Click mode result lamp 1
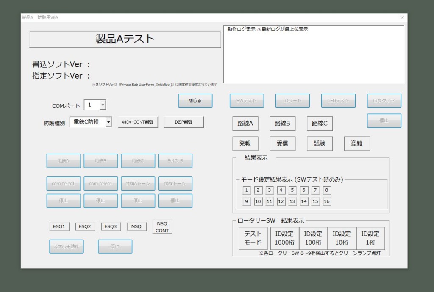 (x=247, y=190)
